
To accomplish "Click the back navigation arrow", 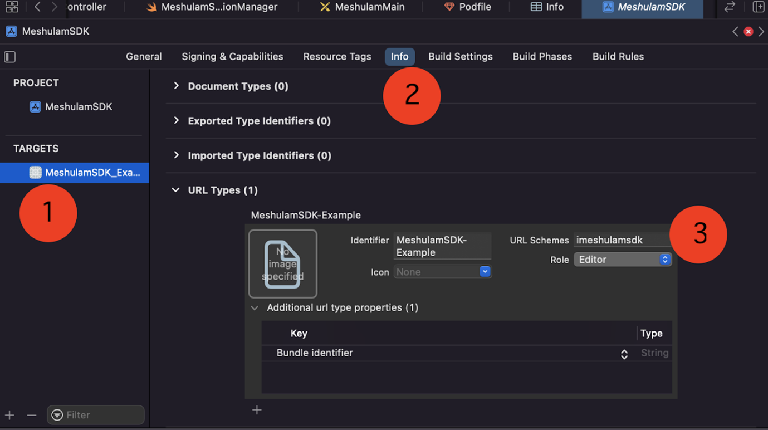I will pos(37,7).
